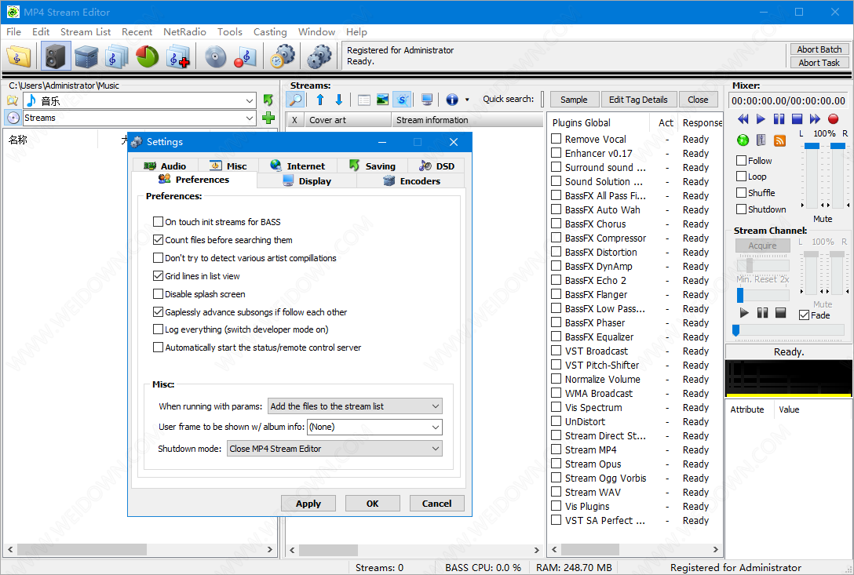This screenshot has width=854, height=575.
Task: Click the speaker icon in main toolbar
Action: (x=56, y=56)
